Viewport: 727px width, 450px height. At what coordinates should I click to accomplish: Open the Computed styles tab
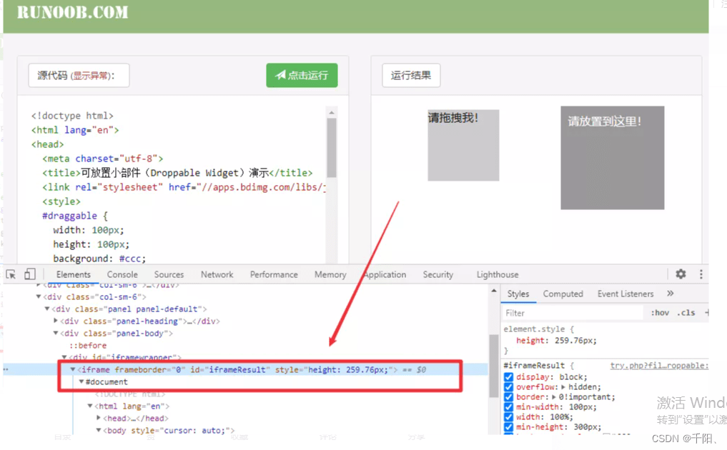(563, 293)
